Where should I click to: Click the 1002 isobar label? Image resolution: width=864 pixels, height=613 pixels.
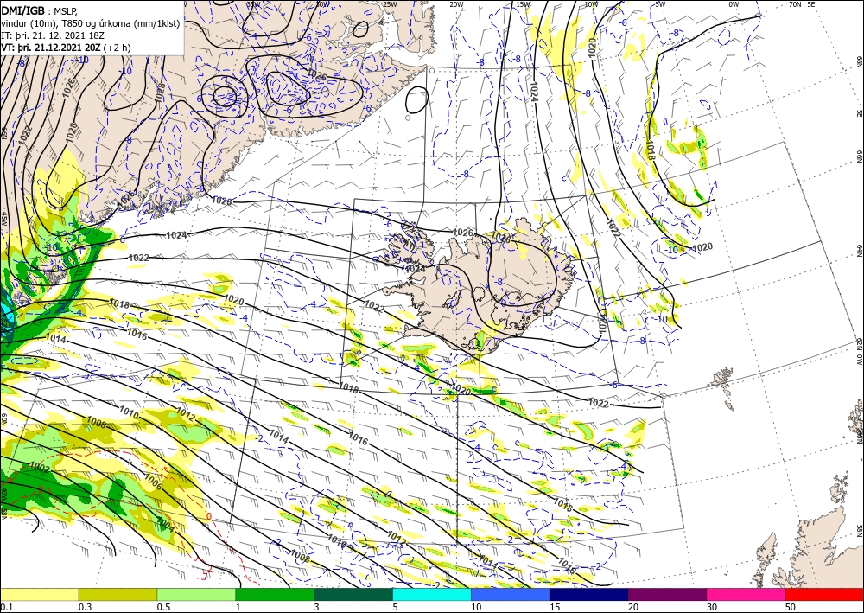coord(40,469)
